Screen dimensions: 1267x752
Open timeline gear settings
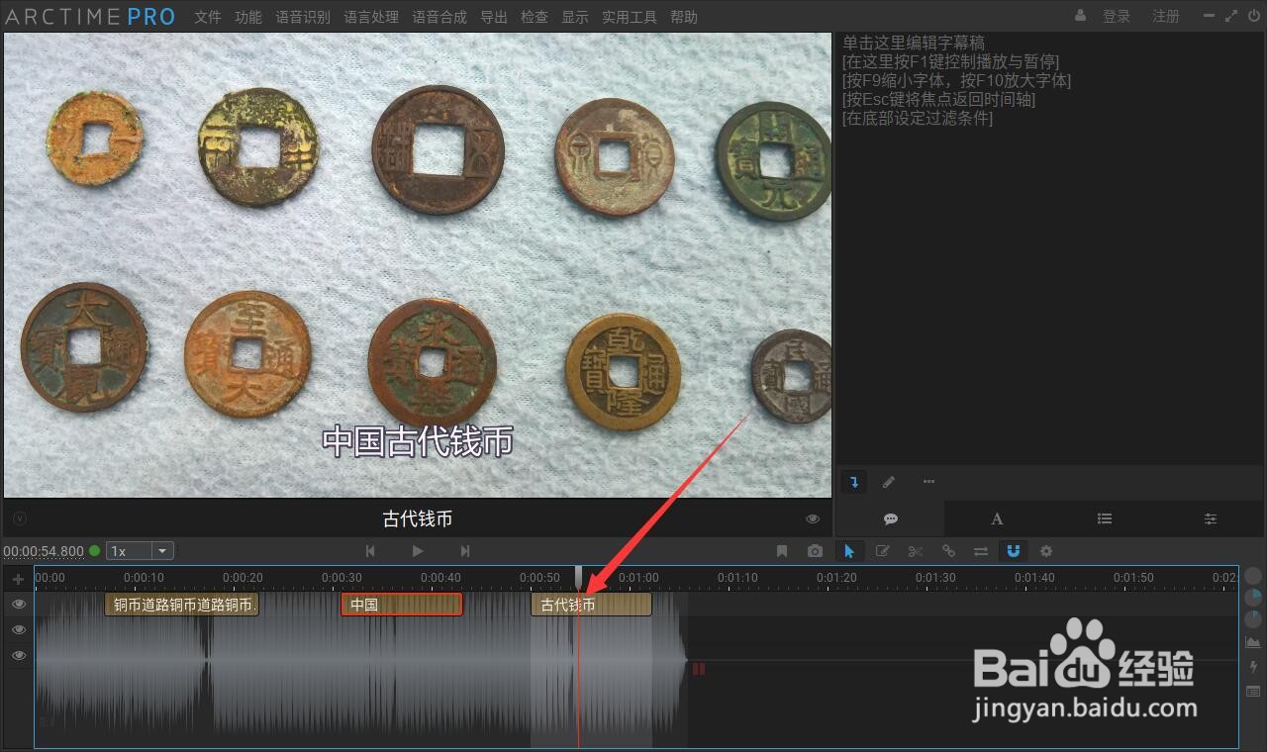pyautogui.click(x=1046, y=551)
